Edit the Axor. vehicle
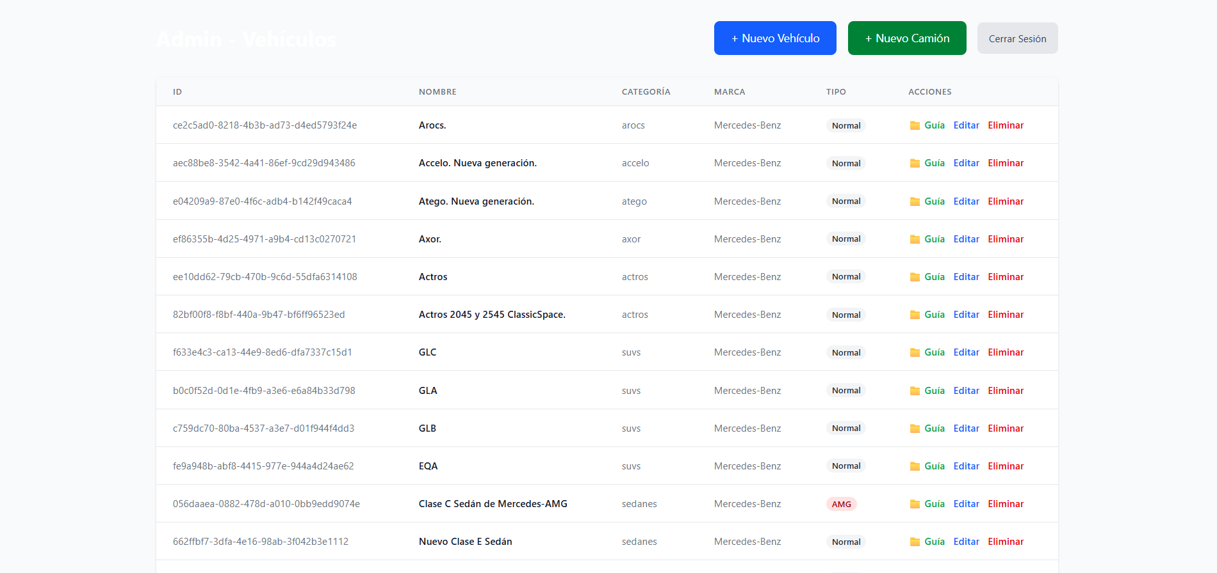The height and width of the screenshot is (573, 1217). 966,239
